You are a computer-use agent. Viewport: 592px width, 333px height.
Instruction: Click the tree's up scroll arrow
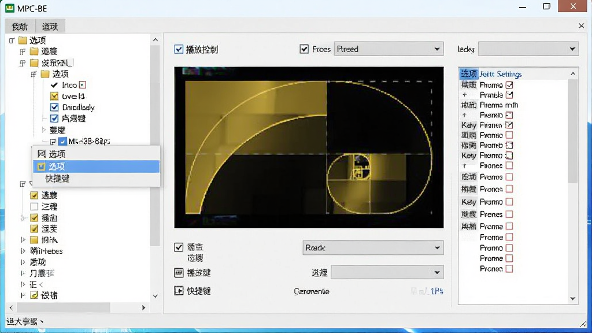pos(155,40)
